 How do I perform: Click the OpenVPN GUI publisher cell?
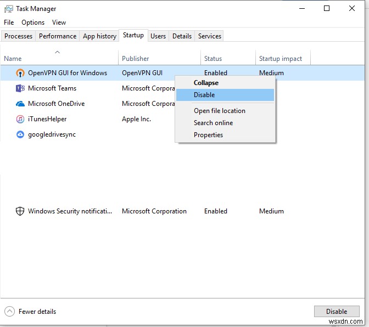142,73
